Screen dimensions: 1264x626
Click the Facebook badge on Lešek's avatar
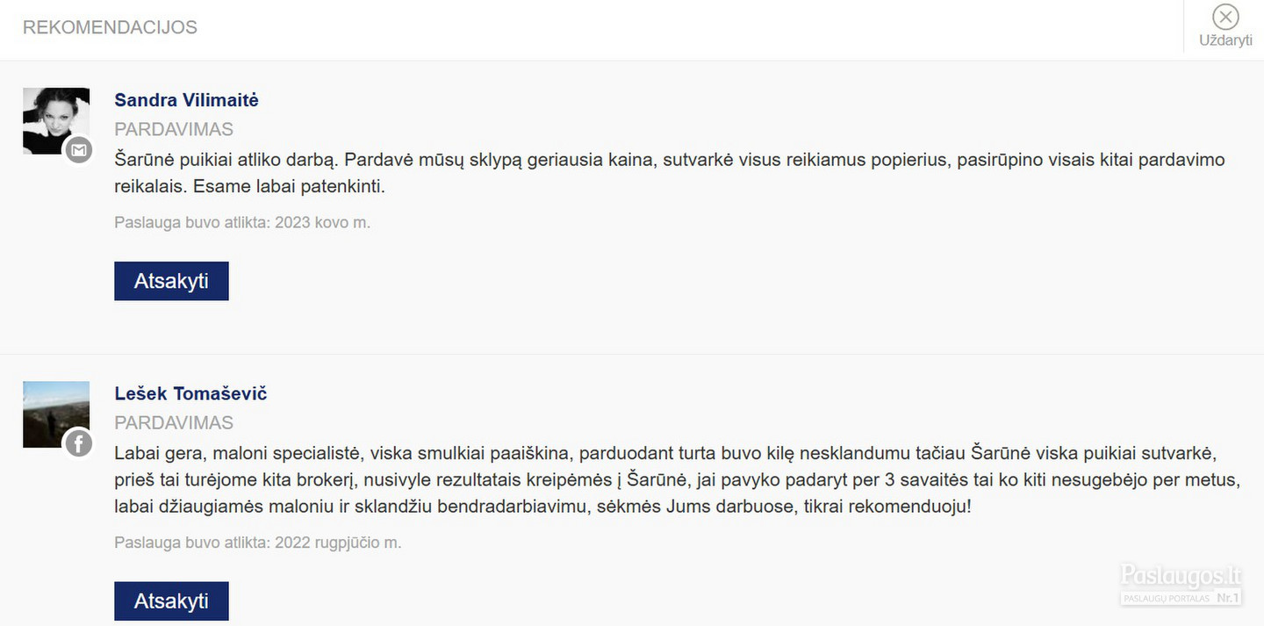coord(79,444)
